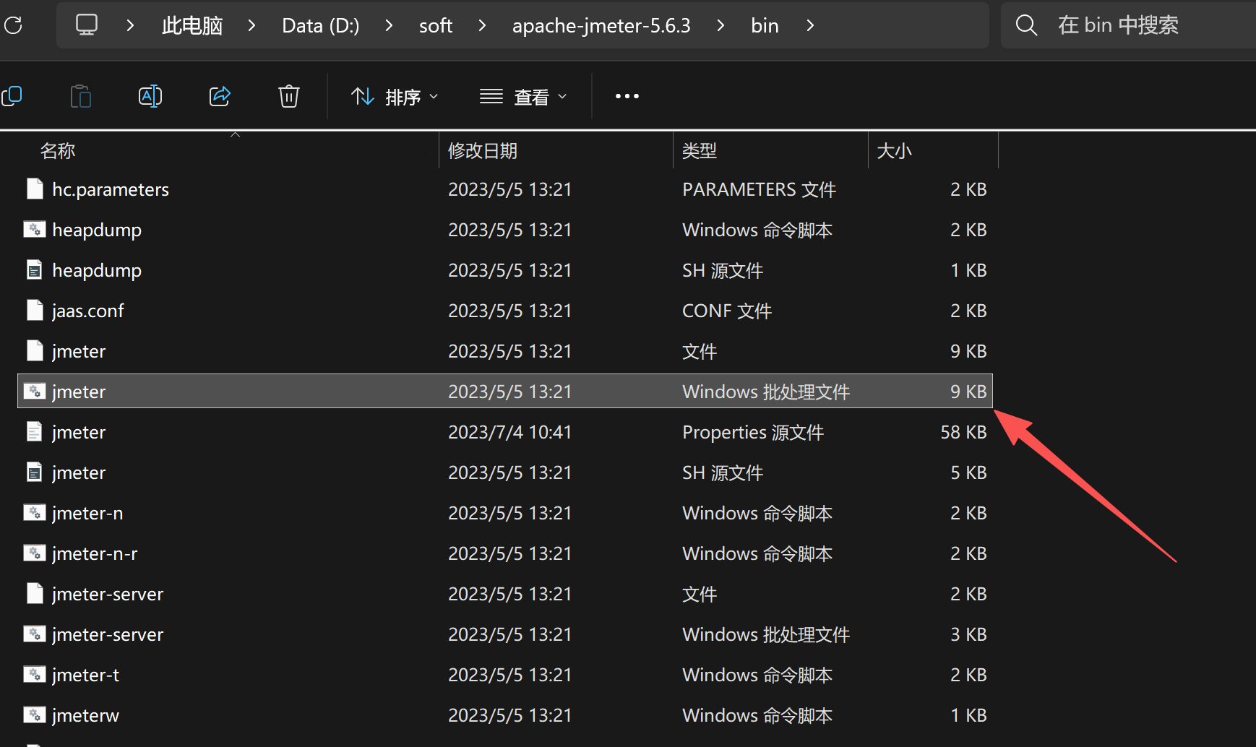Open the more options ellipsis menu
This screenshot has width=1256, height=747.
pos(627,96)
